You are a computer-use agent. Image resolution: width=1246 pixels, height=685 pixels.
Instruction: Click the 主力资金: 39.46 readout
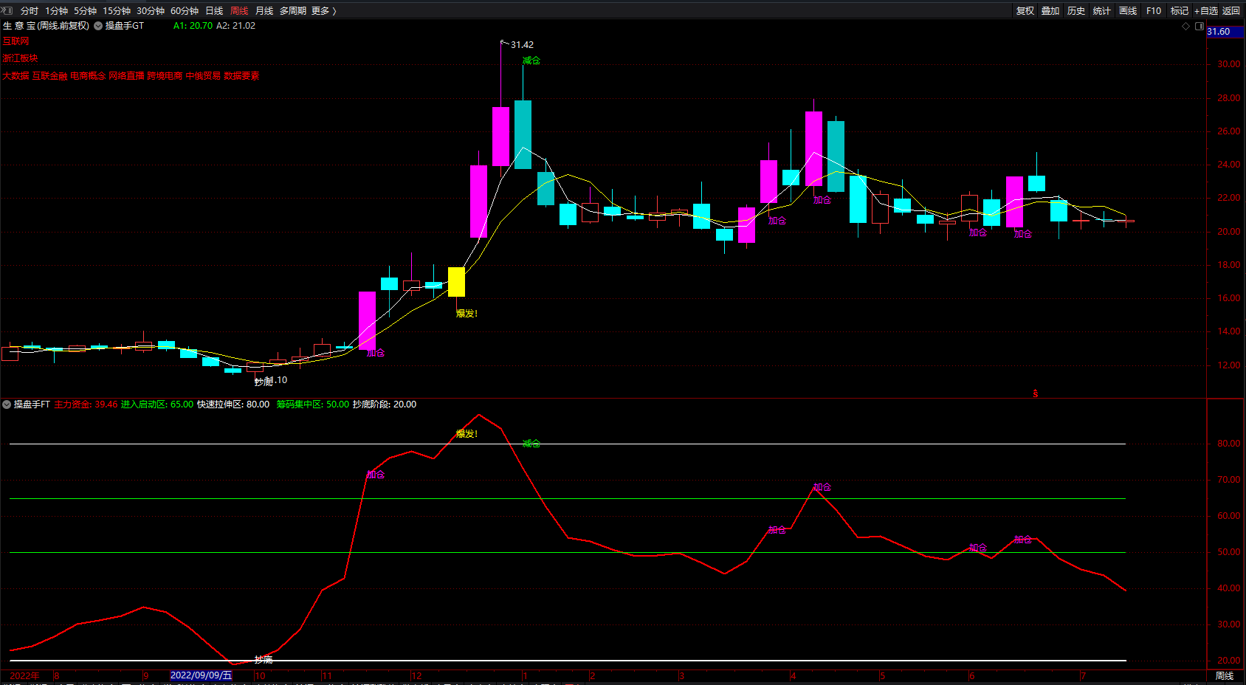point(86,405)
